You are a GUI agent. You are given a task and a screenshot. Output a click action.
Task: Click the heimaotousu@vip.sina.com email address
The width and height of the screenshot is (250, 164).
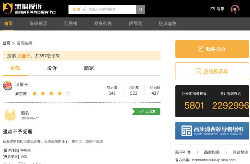click(x=214, y=160)
